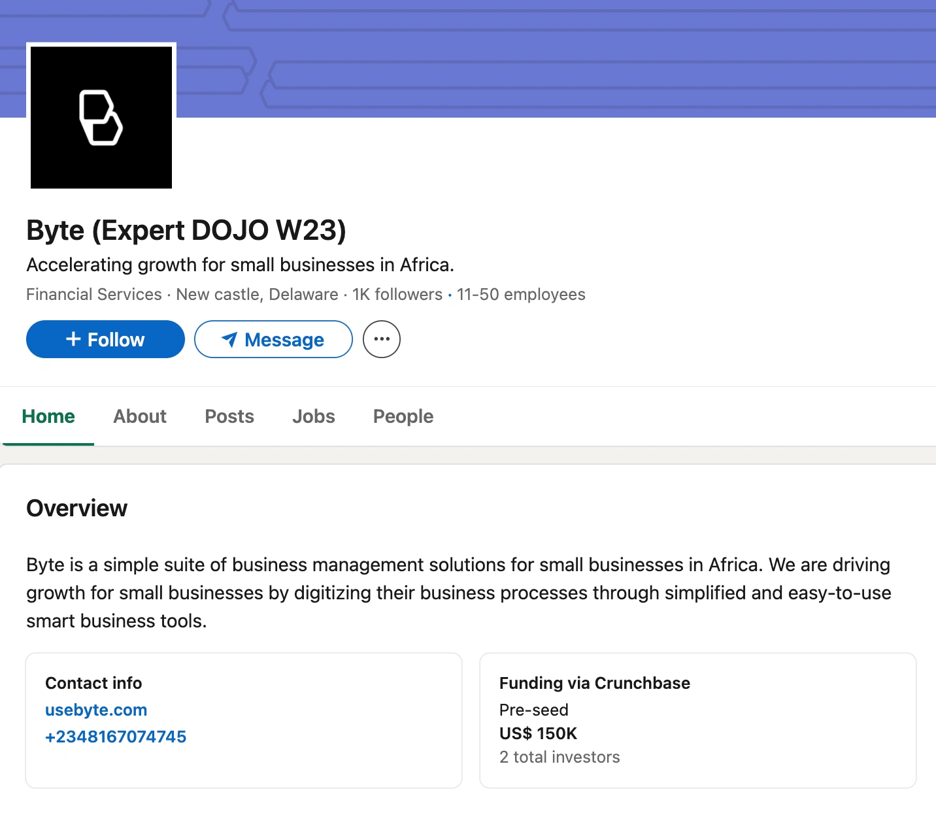Send a message to Byte
Viewport: 936px width, 813px height.
click(273, 339)
